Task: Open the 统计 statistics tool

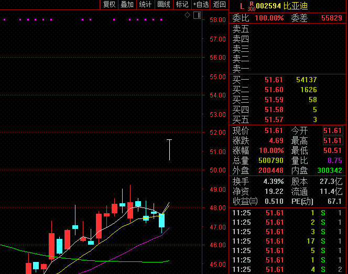Action: click(145, 4)
